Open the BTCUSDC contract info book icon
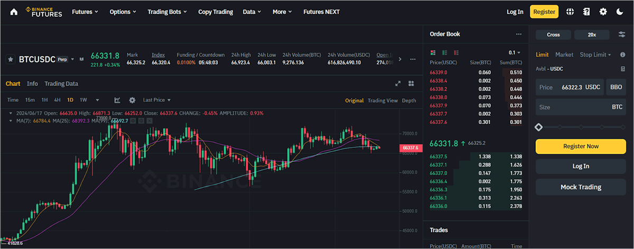634x249 pixels. (82, 59)
